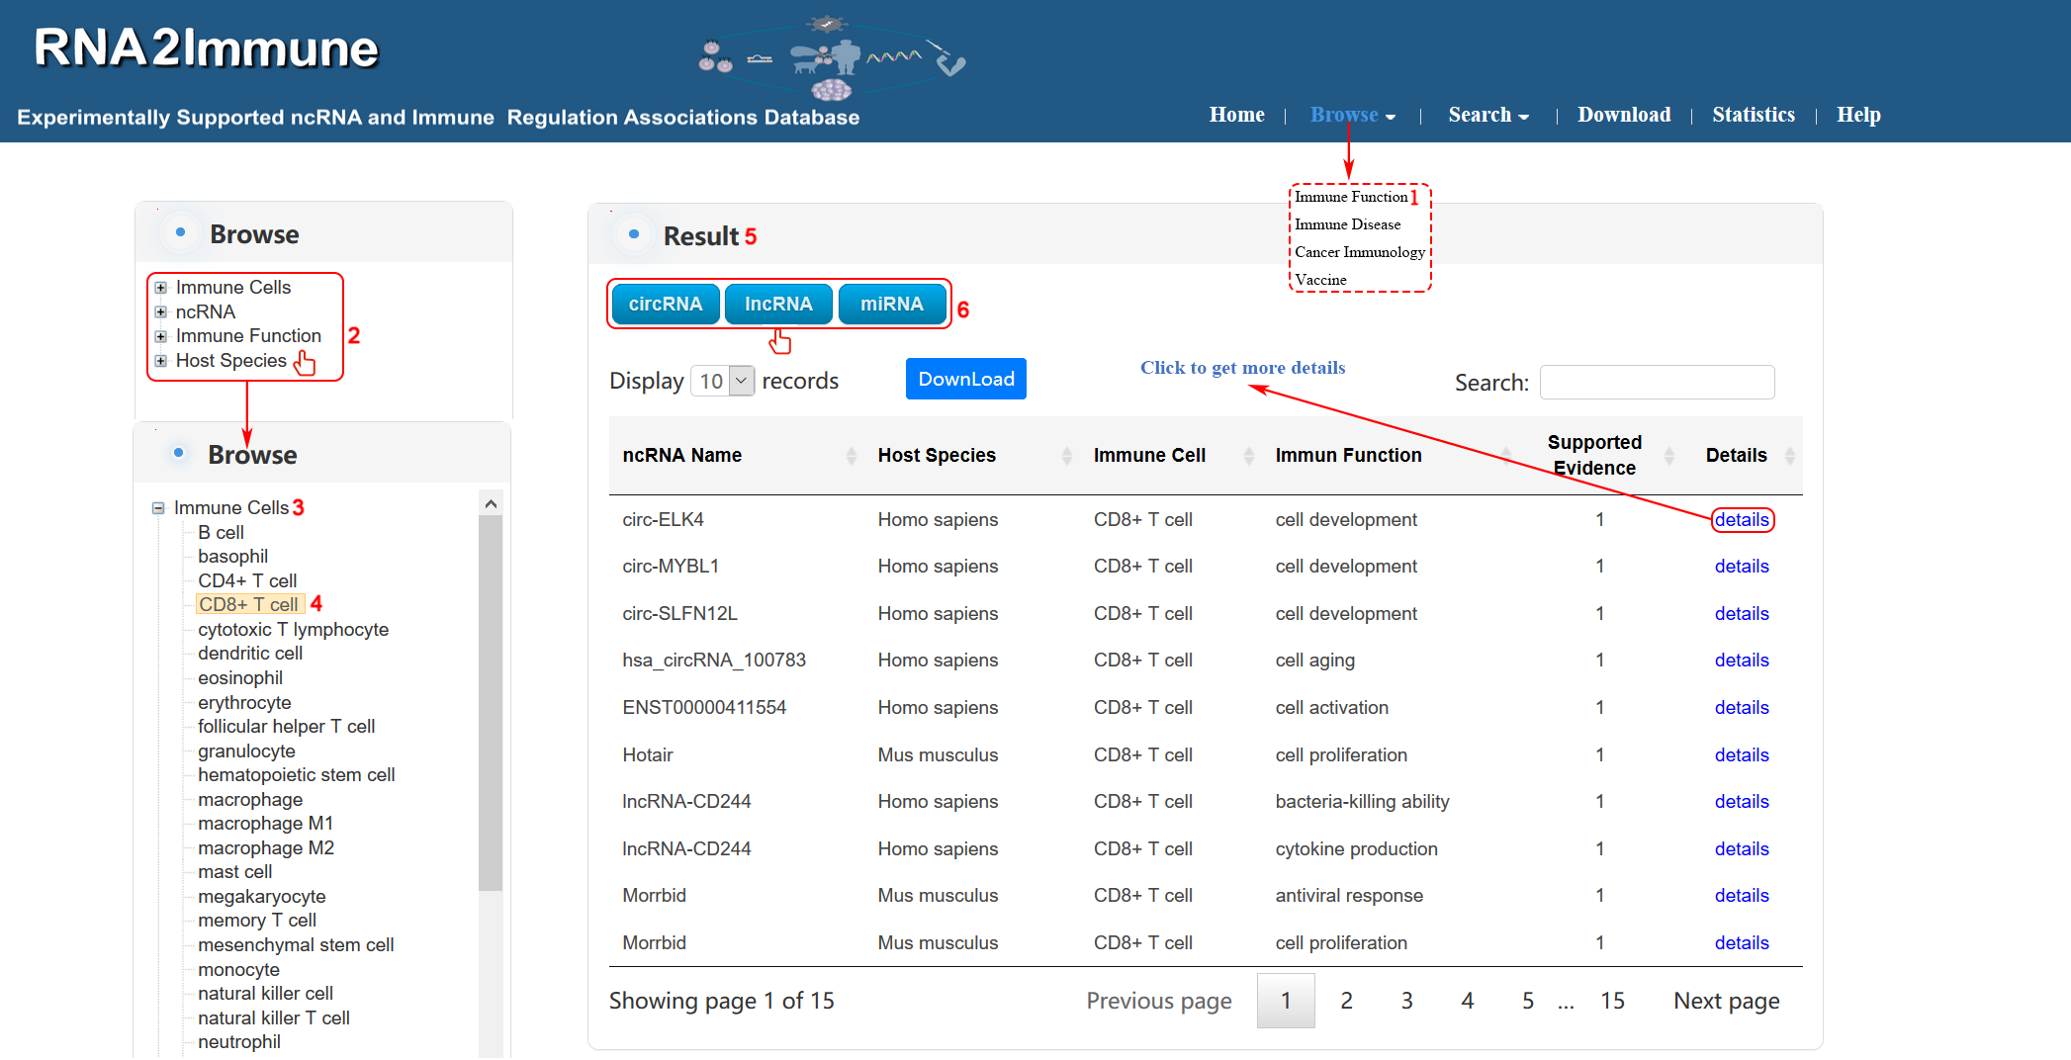Open details link for circ-ELK4

click(1741, 520)
